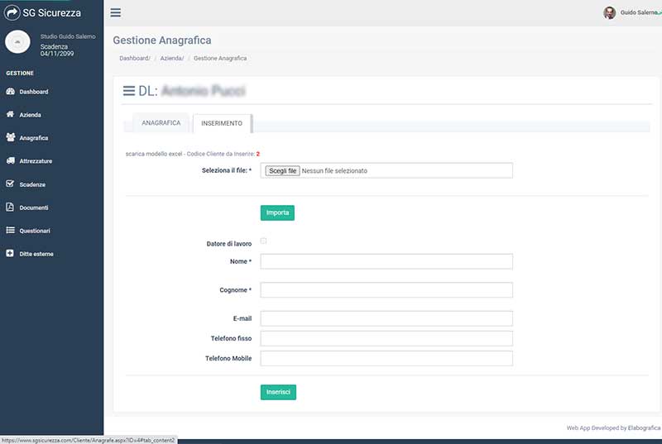This screenshot has height=444, width=662.
Task: Open Ditte esterne sidebar entry
Action: pyautogui.click(x=36, y=254)
